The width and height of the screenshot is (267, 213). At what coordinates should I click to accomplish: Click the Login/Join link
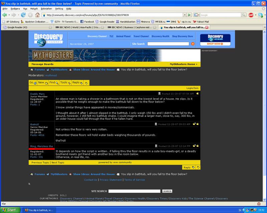192,88
